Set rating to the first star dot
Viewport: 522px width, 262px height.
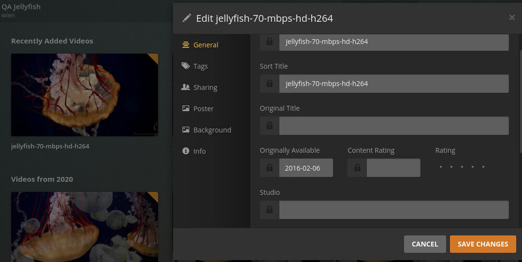coord(441,167)
